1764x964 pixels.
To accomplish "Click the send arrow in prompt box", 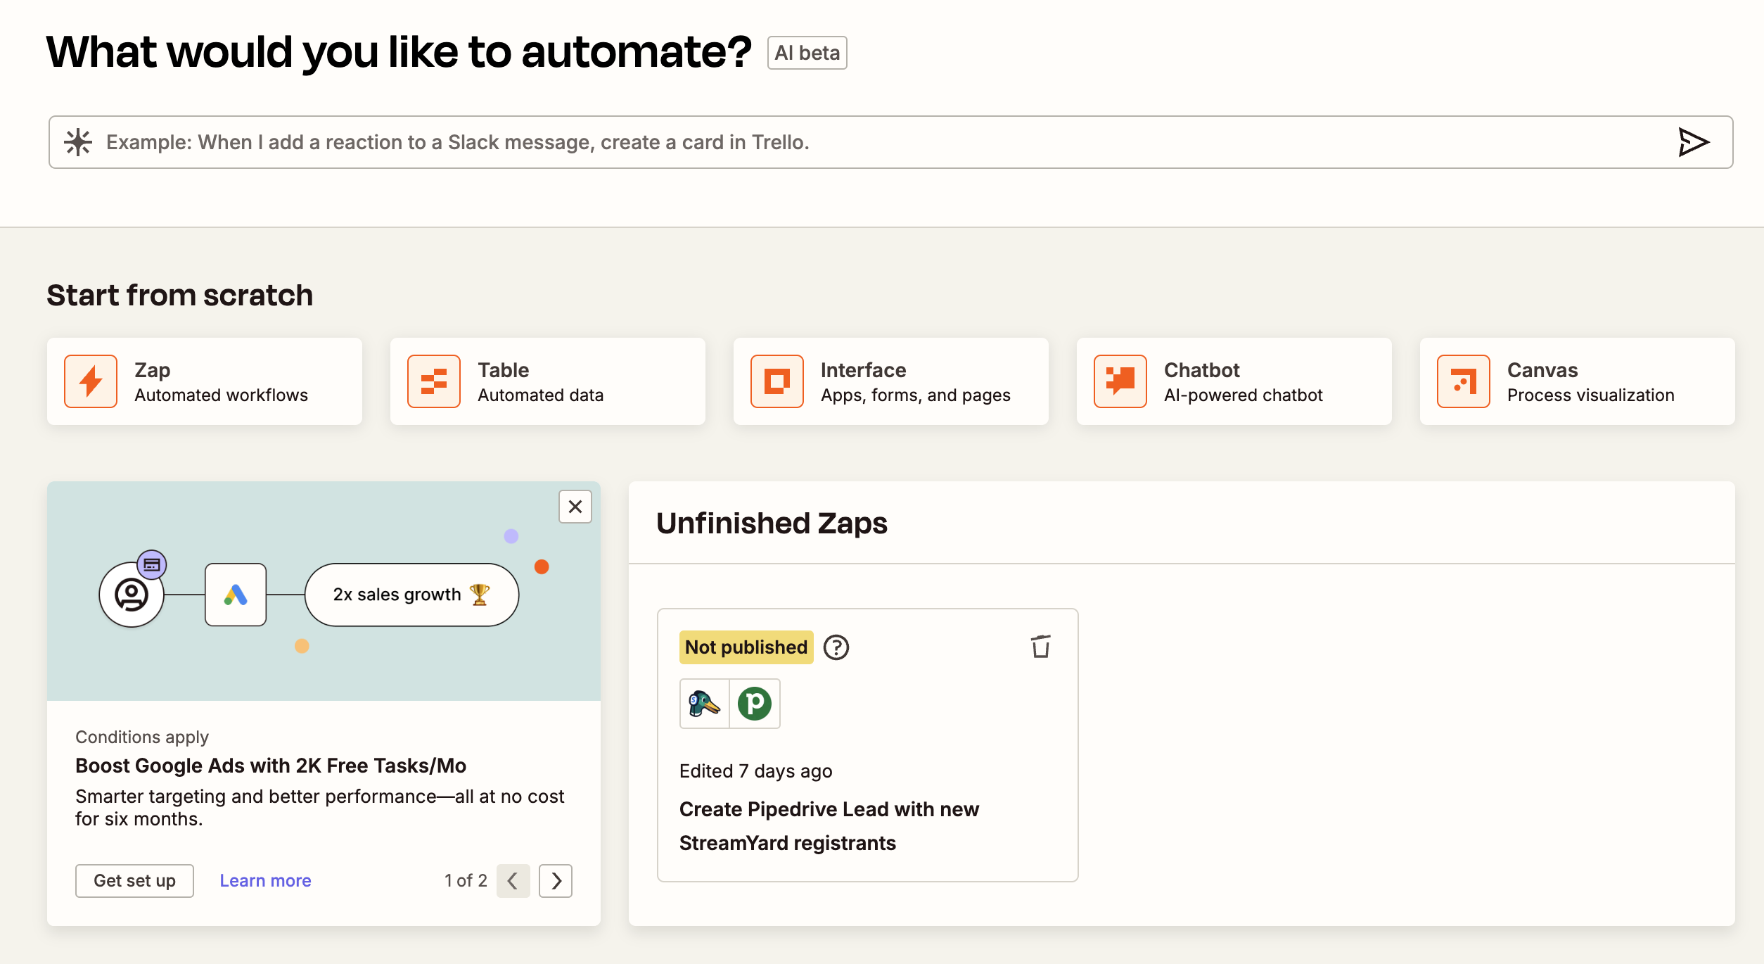I will tap(1693, 142).
